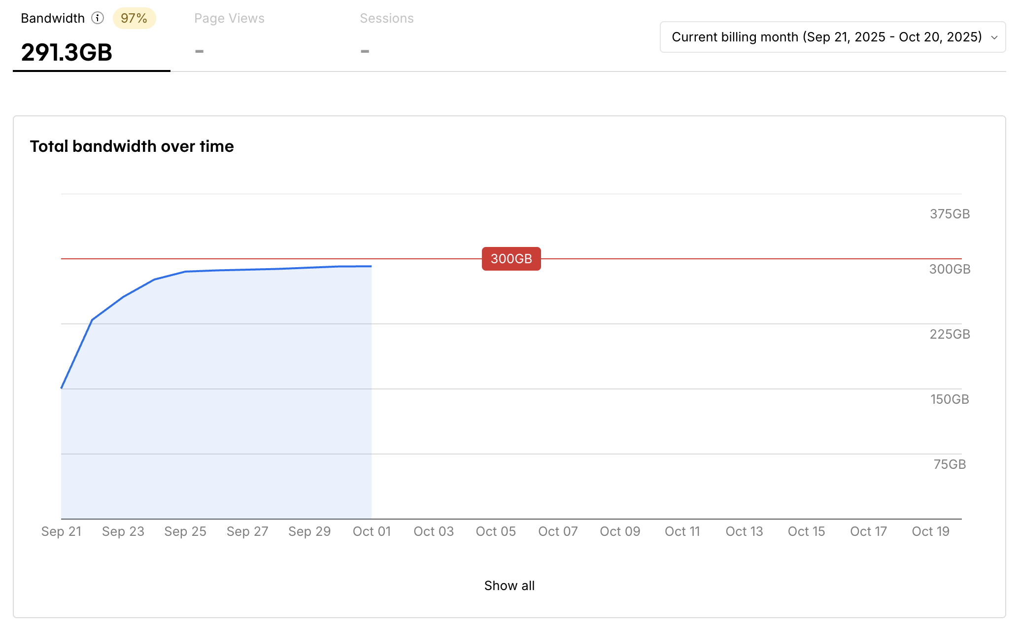The height and width of the screenshot is (630, 1020).
Task: Click the Oct 11 axis label
Action: (682, 531)
